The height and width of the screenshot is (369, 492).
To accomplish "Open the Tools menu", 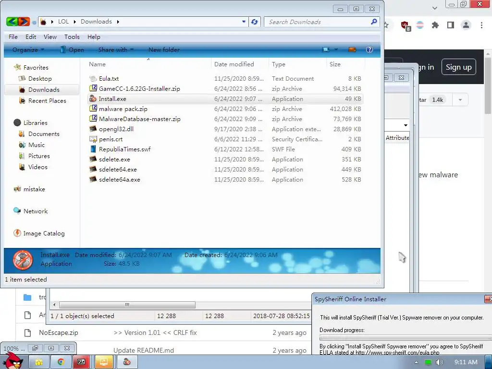I will (x=72, y=37).
